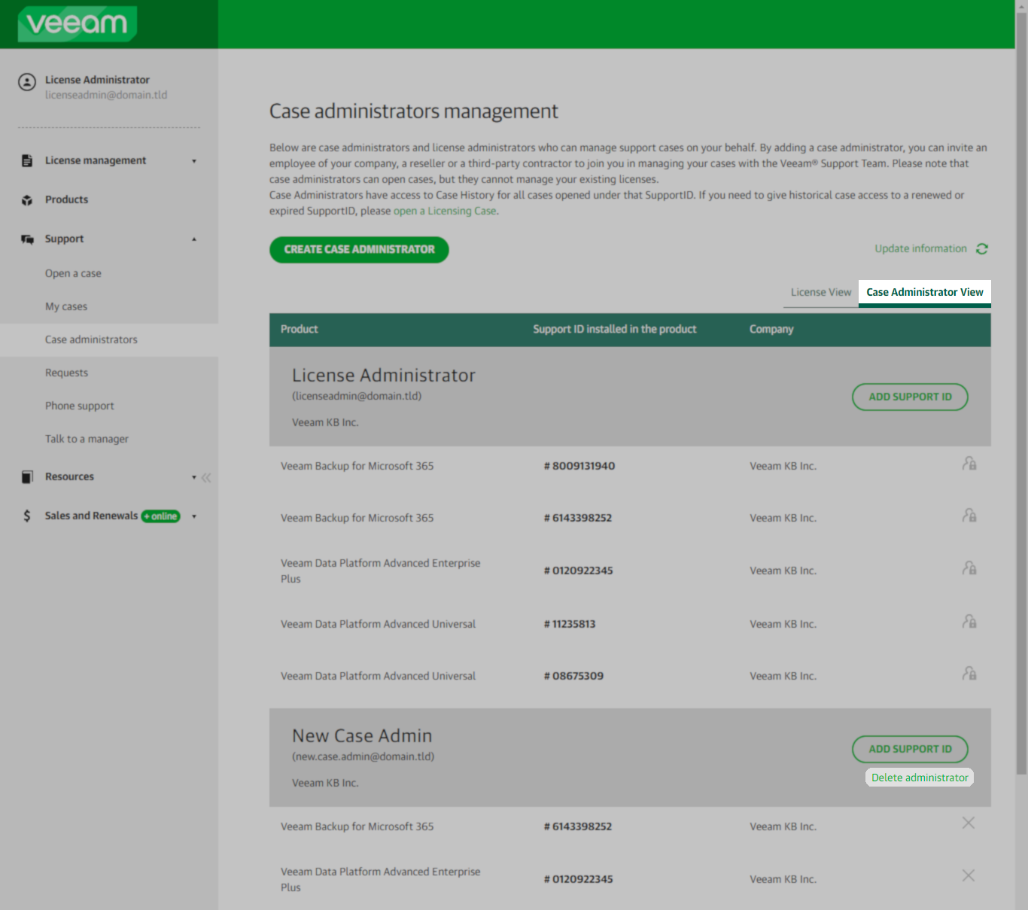The image size is (1028, 910).
Task: Click lock icon for License Administrator's ID 6143398252
Action: [x=969, y=516]
